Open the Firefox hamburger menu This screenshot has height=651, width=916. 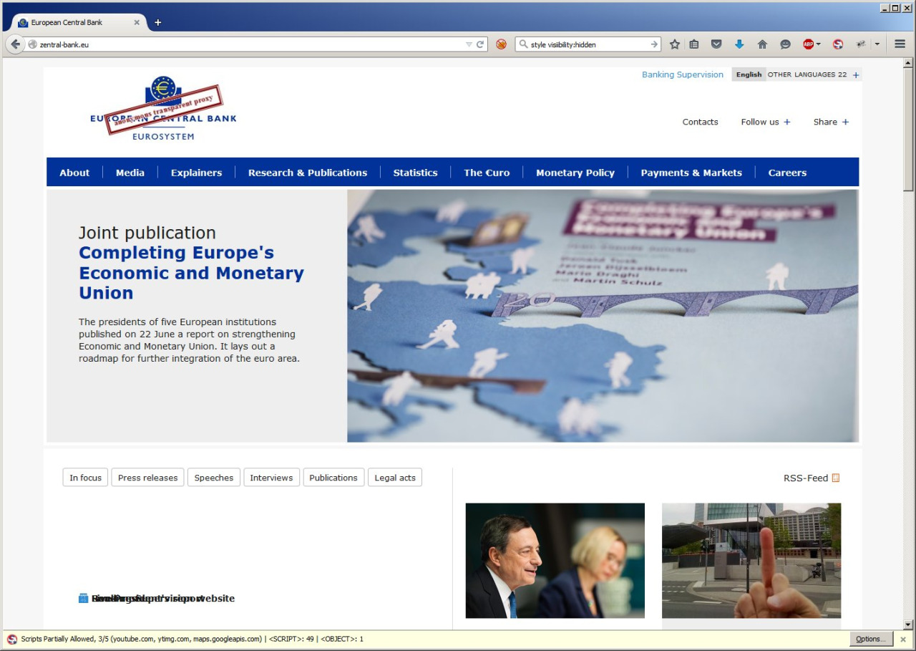point(900,44)
